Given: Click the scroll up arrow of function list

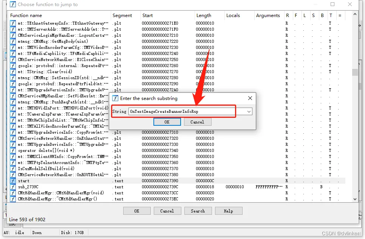Looking at the screenshot, I should tap(355, 14).
